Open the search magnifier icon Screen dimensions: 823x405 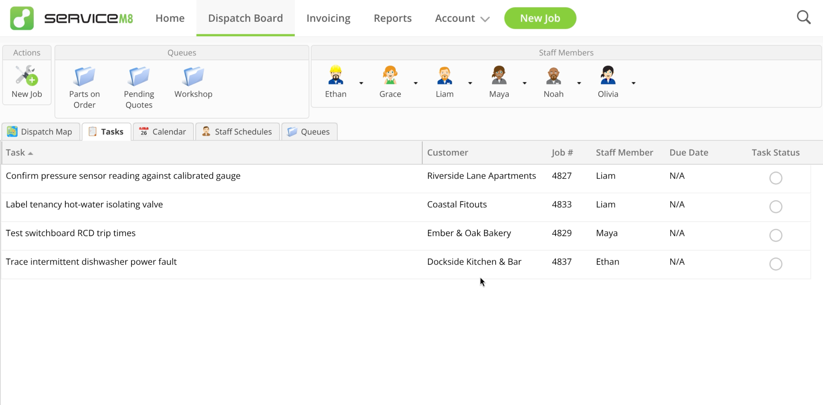tap(804, 18)
